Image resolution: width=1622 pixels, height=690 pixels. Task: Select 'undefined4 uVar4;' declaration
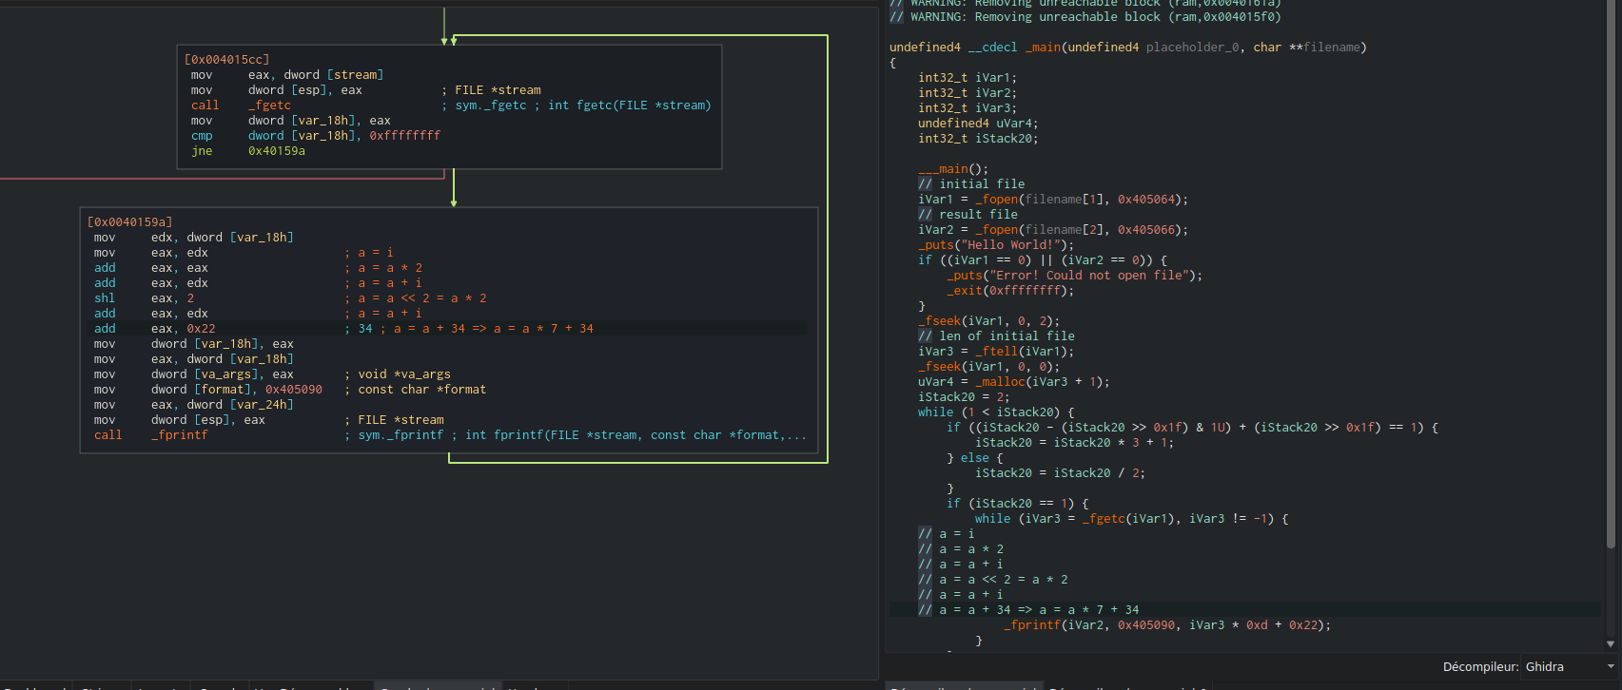coord(978,123)
